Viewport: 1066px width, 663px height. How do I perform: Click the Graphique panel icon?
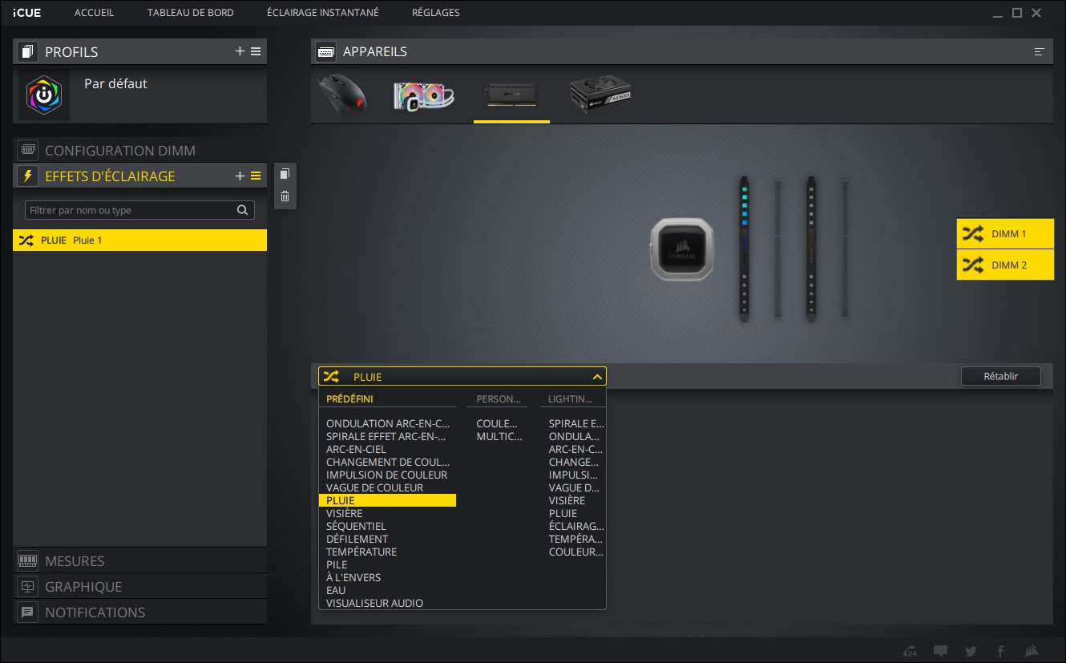tap(28, 587)
